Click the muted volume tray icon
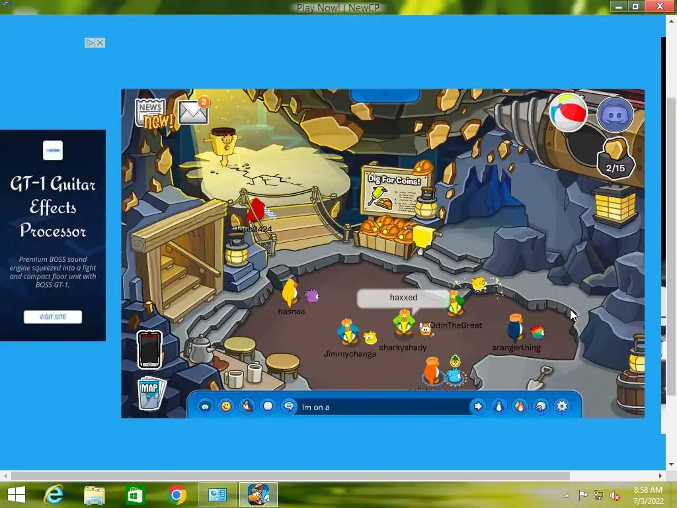The image size is (677, 508). pos(615,495)
